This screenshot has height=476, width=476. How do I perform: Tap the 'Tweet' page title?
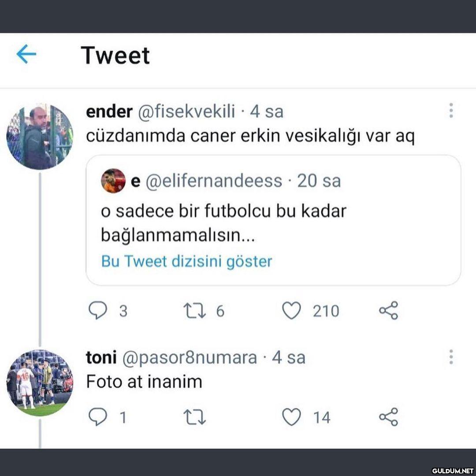(x=115, y=56)
